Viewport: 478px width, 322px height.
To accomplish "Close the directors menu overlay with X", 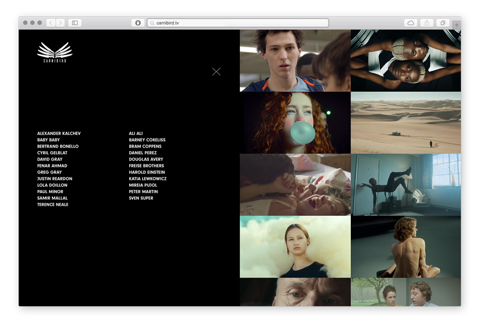I will (216, 71).
